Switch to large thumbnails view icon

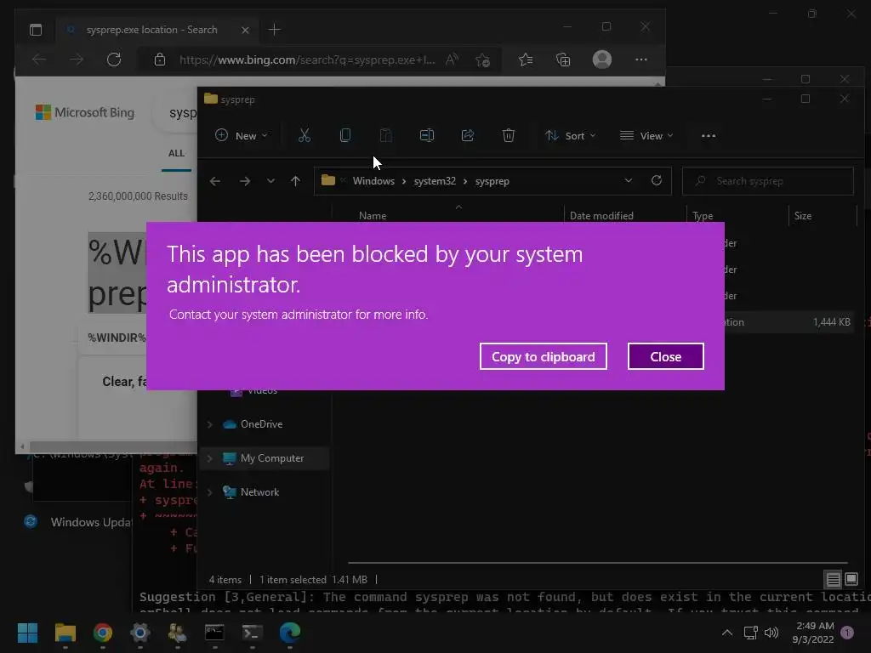(851, 580)
